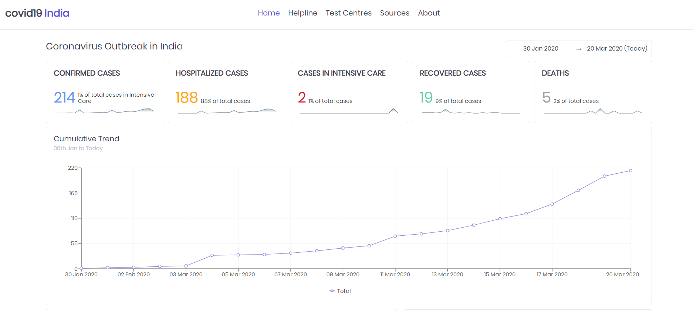Image resolution: width=693 pixels, height=311 pixels.
Task: Click the 214 confirmed cases number
Action: click(x=64, y=98)
